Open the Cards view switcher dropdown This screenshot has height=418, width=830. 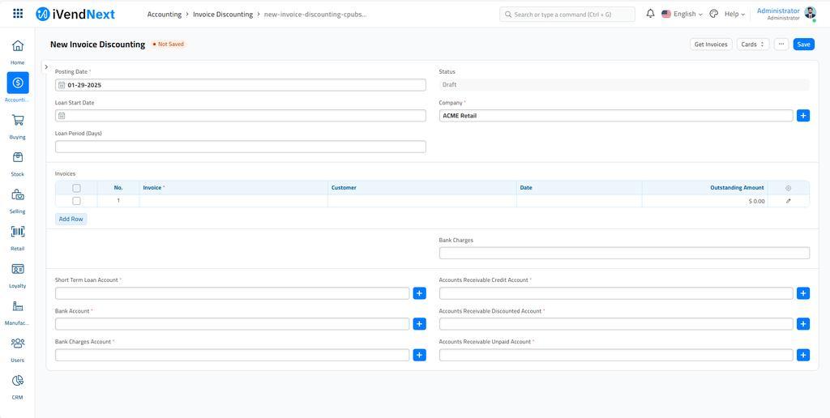coord(753,45)
